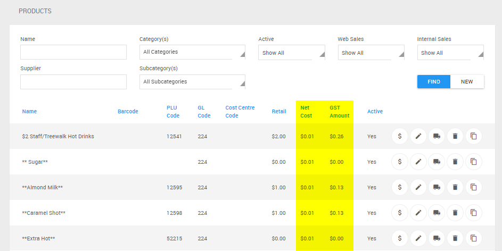Sort table by Name column header
Viewport: 502px width, 251px height.
[x=29, y=112]
